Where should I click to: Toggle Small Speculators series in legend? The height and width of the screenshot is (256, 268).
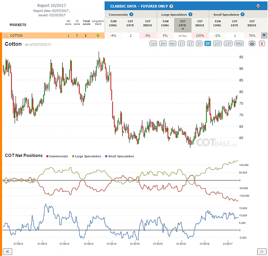pos(120,156)
